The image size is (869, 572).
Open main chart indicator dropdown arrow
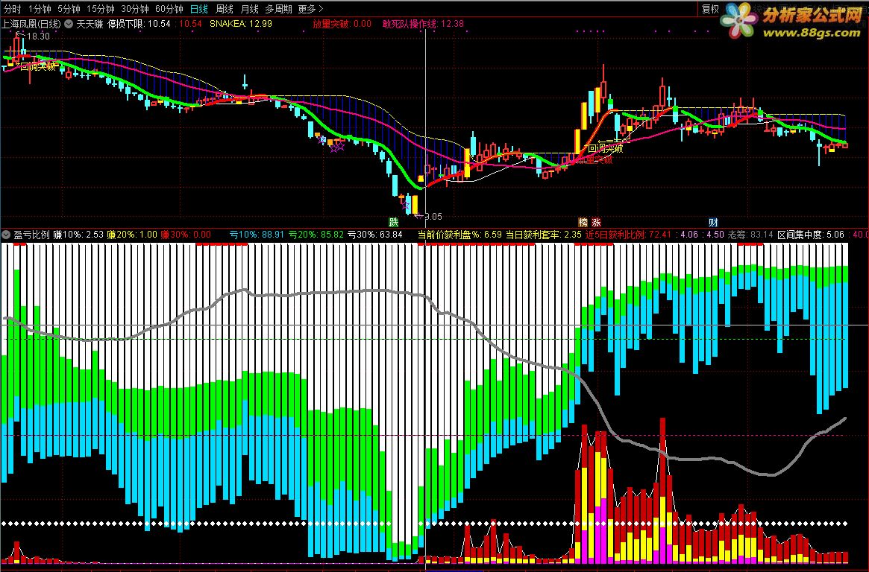click(69, 24)
